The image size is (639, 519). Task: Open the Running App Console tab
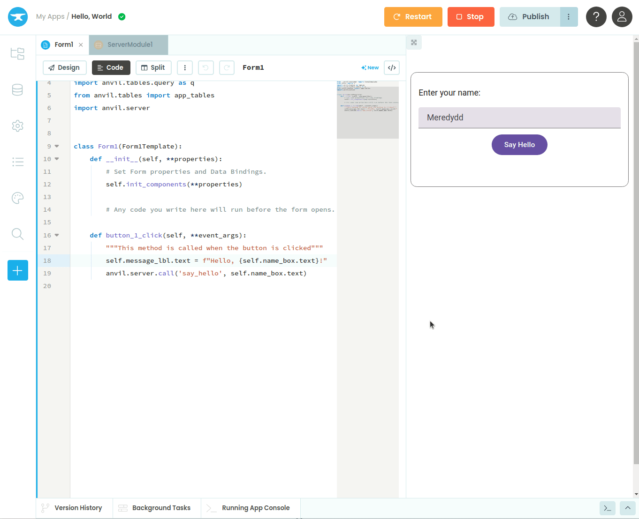tap(255, 508)
